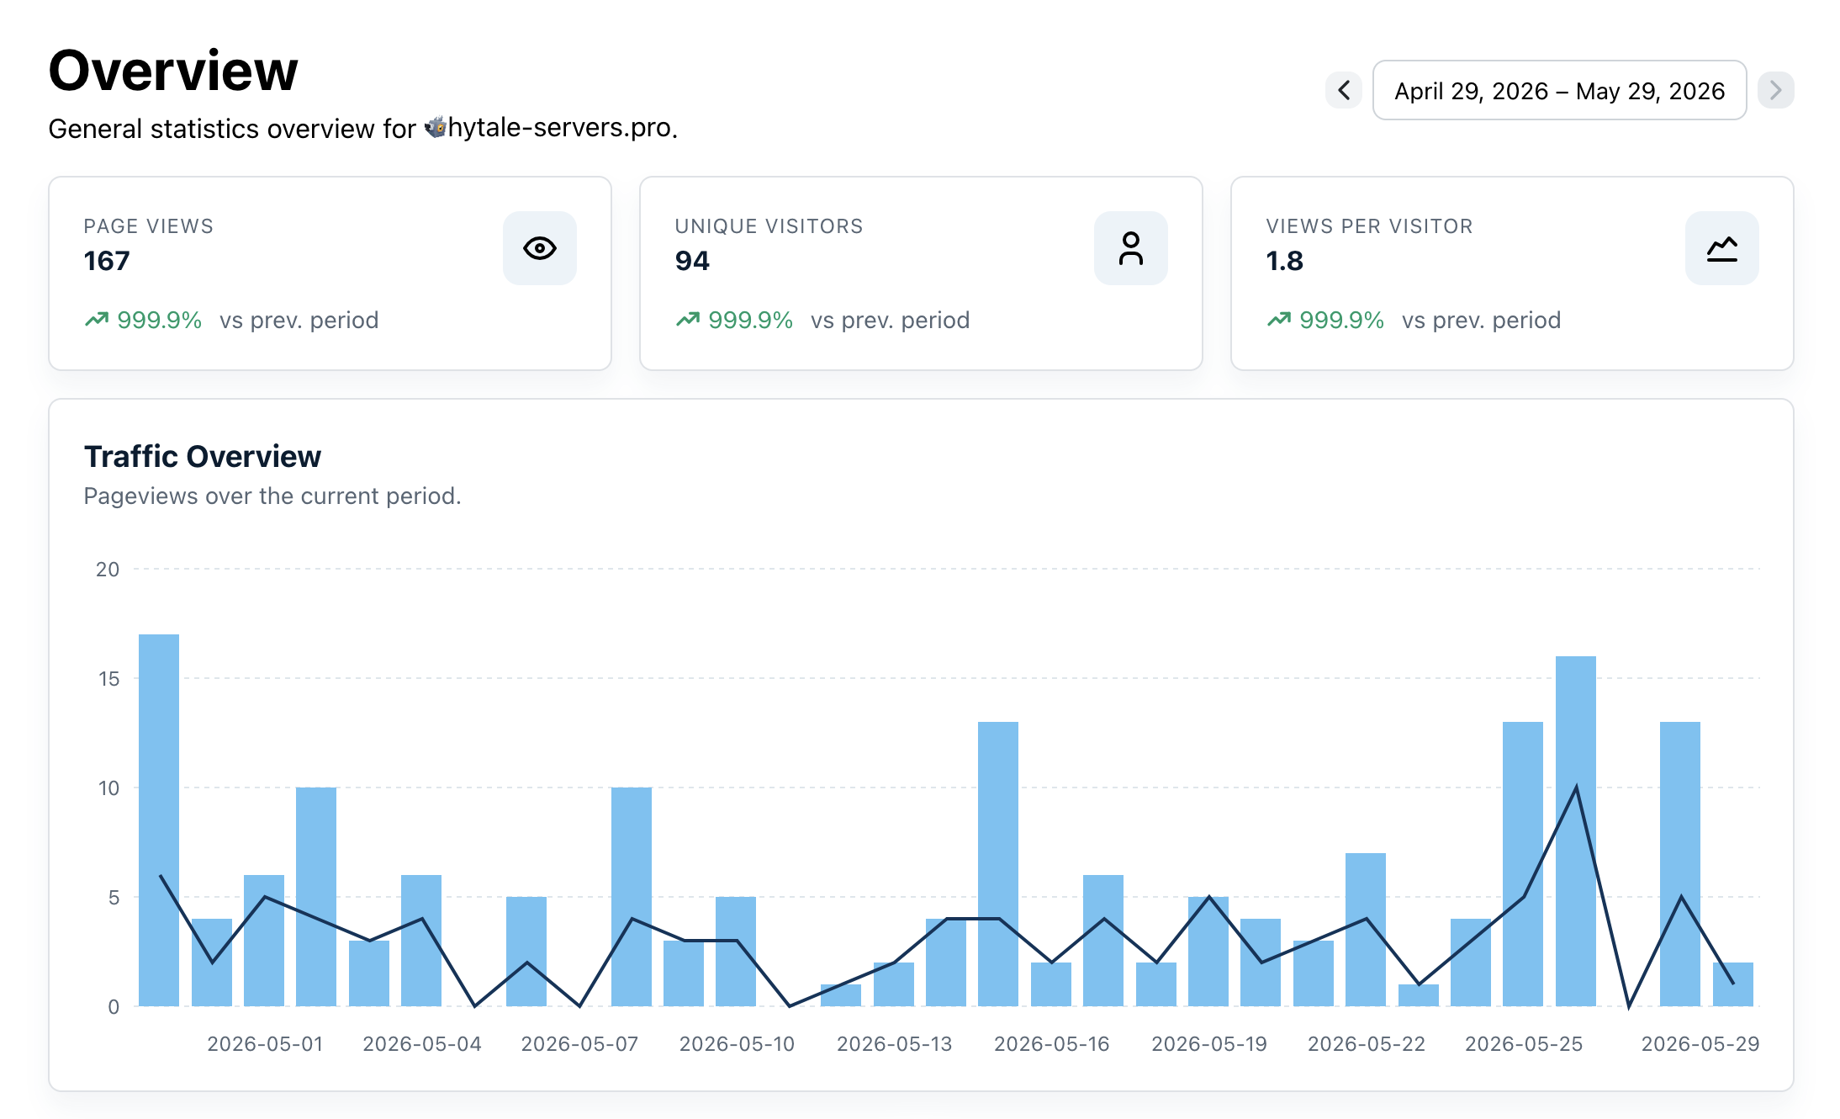
Task: Click the PAGE VIEWS label
Action: coord(149,226)
